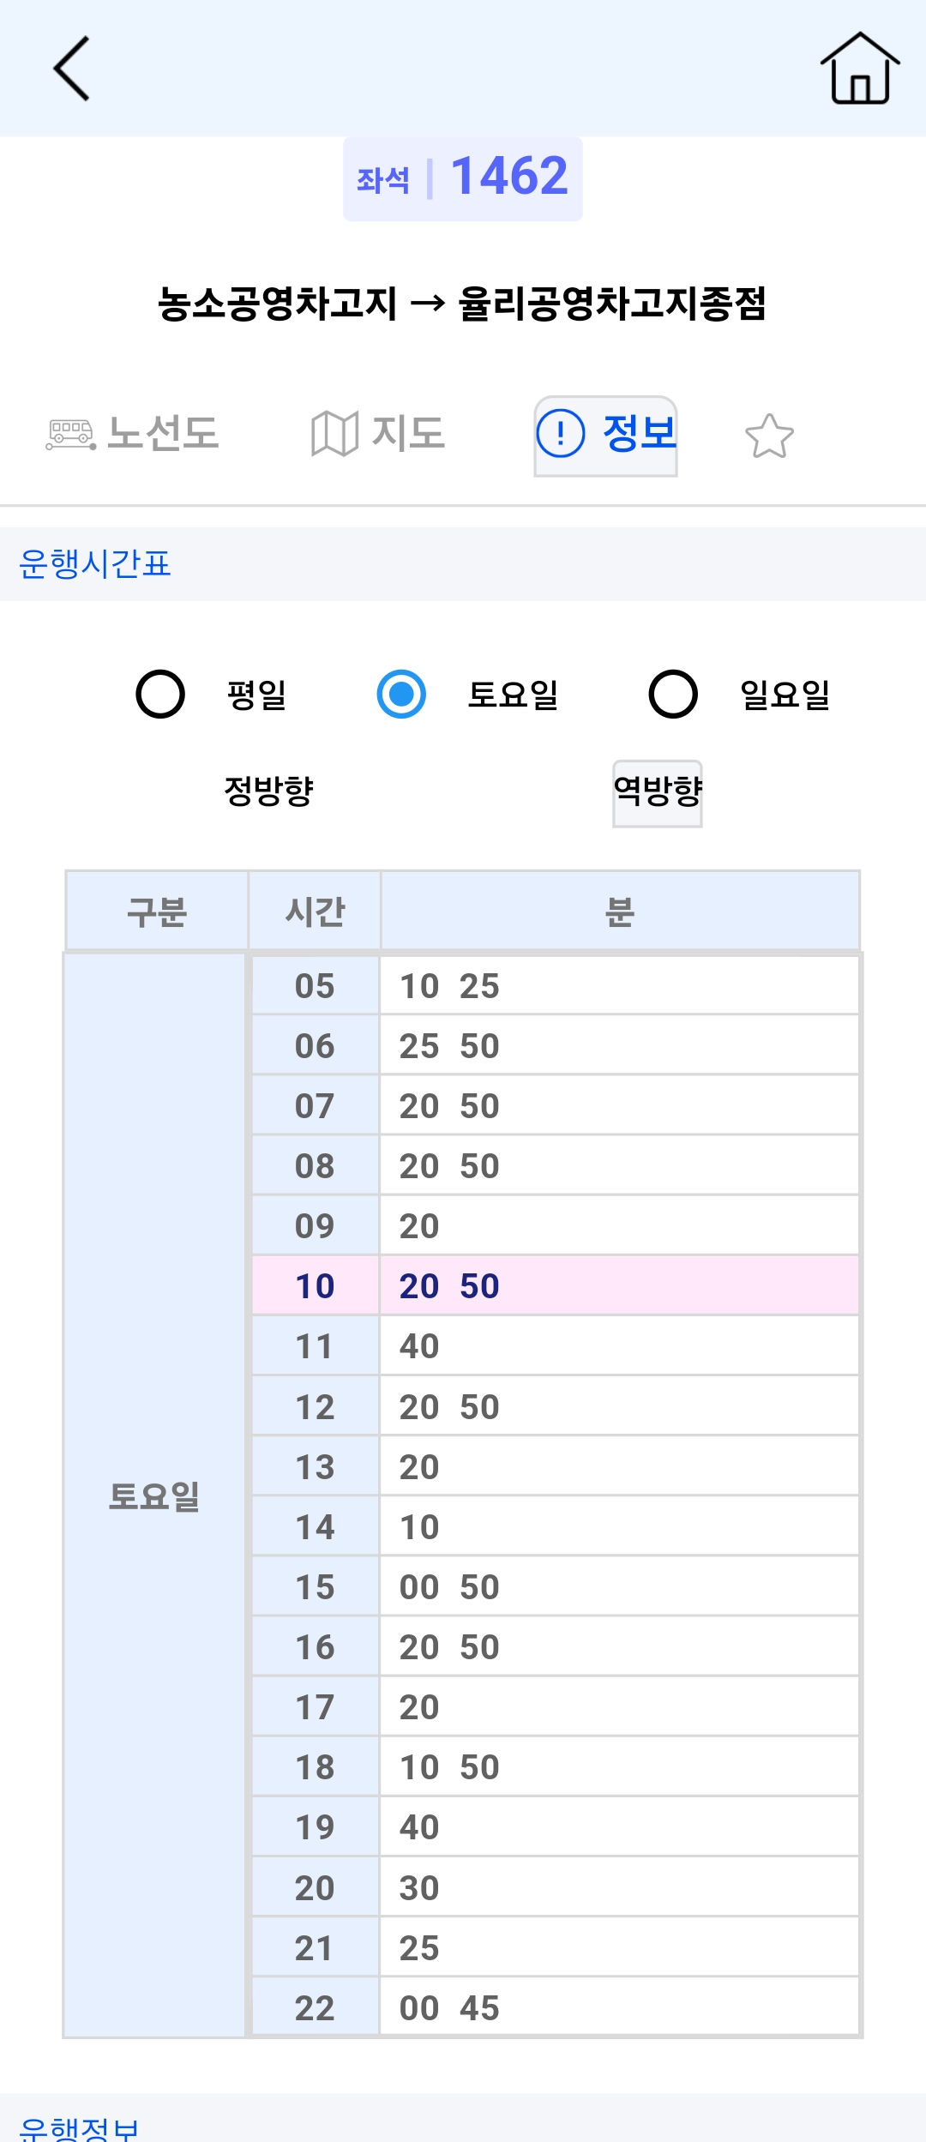The image size is (926, 2142).
Task: Choose the 정방향 direction
Action: click(268, 791)
